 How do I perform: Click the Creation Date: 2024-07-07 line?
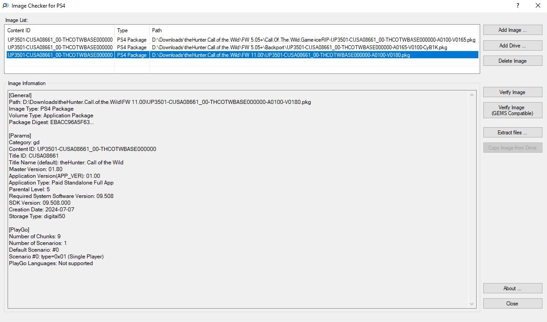(42, 210)
